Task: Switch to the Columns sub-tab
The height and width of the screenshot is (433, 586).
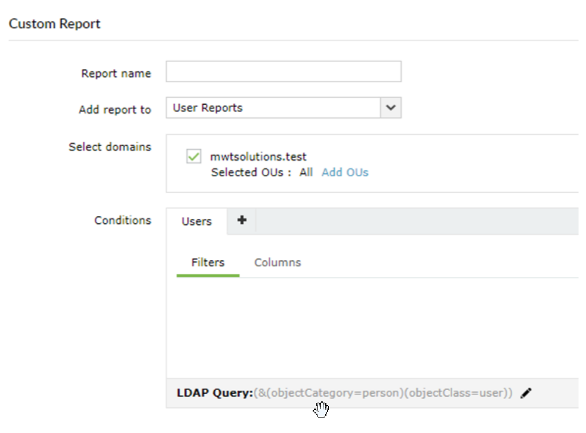Action: [x=277, y=262]
